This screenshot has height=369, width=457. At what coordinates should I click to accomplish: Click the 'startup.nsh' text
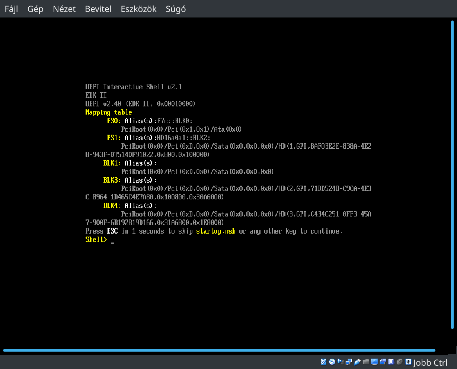pyautogui.click(x=216, y=231)
